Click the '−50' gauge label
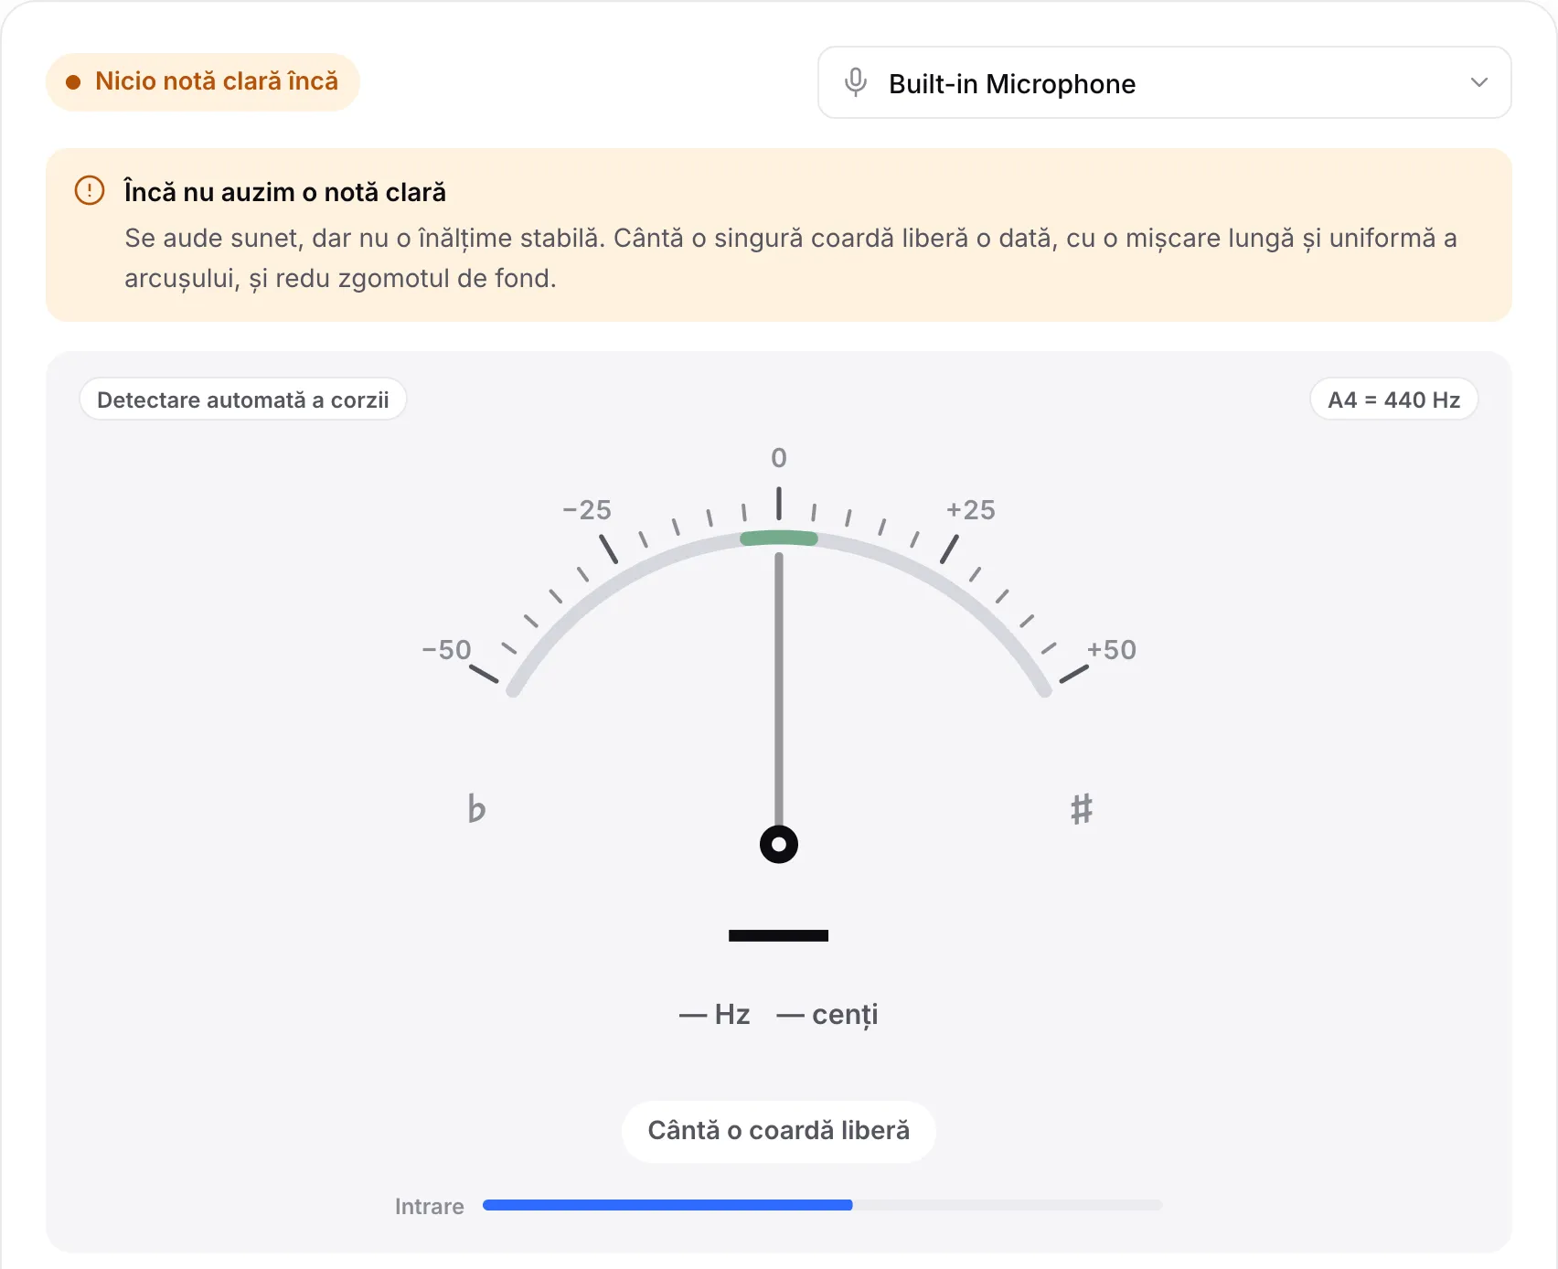This screenshot has width=1558, height=1269. [x=446, y=649]
